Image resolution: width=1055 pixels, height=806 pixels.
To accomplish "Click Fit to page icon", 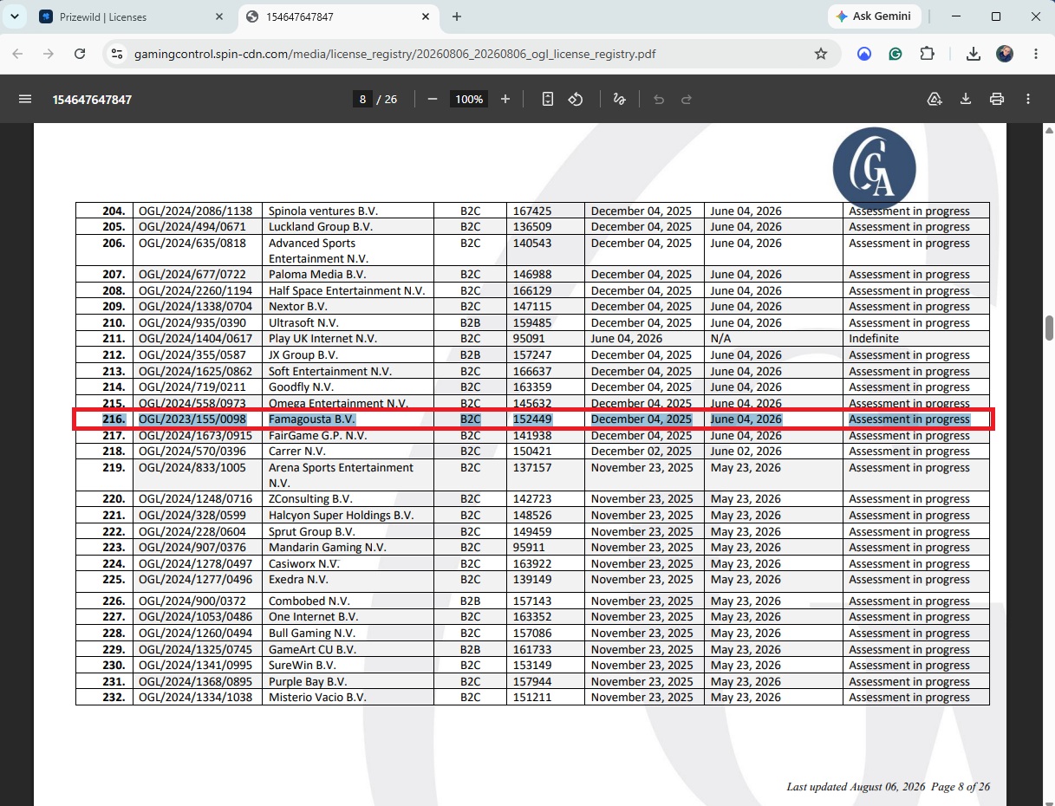I will 548,99.
